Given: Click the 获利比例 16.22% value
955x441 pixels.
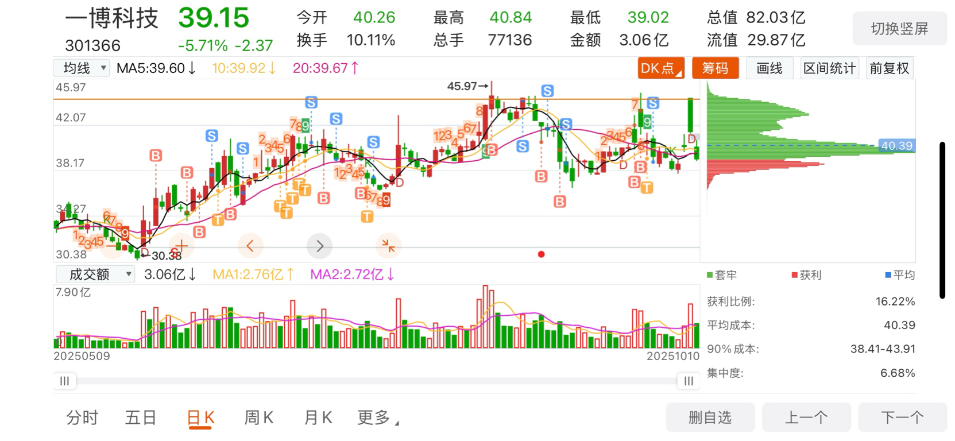Looking at the screenshot, I should pyautogui.click(x=895, y=301).
